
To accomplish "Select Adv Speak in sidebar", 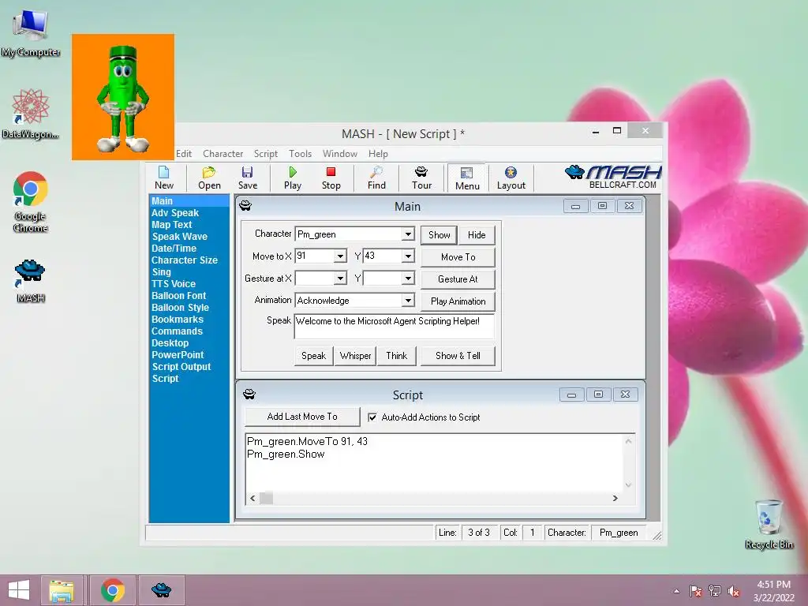I will click(174, 213).
